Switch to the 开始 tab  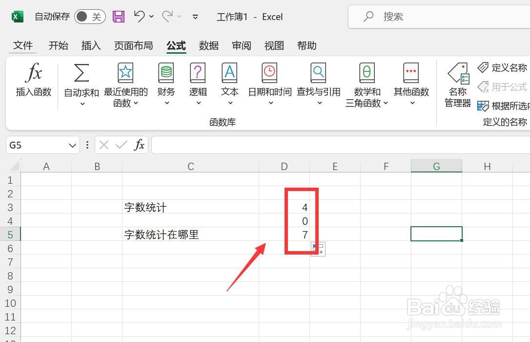[x=58, y=45]
